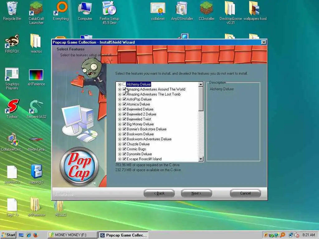The image size is (319, 239).
Task: Click Show Desktop quick launch icon
Action: point(21,235)
